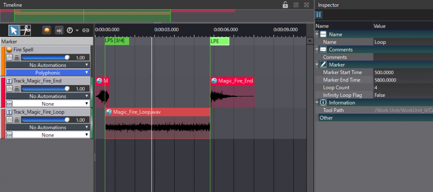Select the Inspector panel tab
Screen dimensions: 433x192
tap(328, 5)
